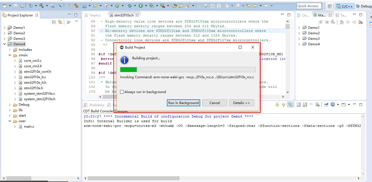
Task: Click console Previous Error up arrow
Action: [x=284, y=105]
